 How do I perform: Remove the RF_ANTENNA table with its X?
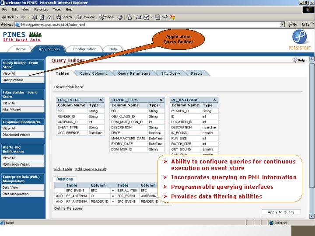click(x=214, y=100)
